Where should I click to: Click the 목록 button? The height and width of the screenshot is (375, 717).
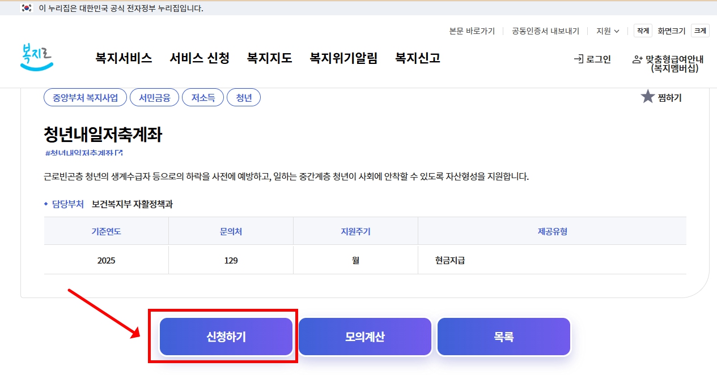click(504, 337)
